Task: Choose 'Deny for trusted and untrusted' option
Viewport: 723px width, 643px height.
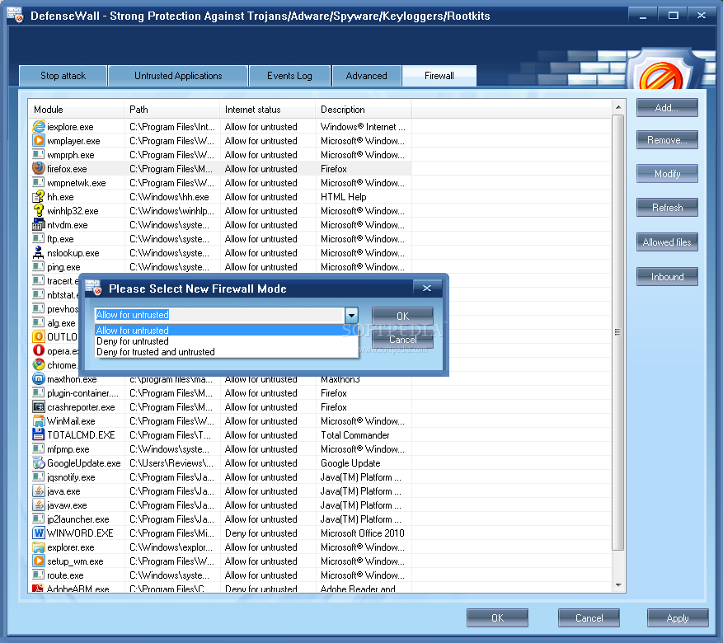Action: 226,352
